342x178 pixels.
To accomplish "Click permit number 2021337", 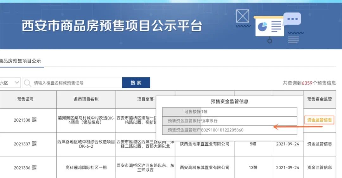I will (x=22, y=144).
